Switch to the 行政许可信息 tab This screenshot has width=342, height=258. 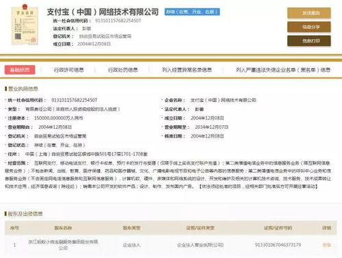(x=69, y=70)
